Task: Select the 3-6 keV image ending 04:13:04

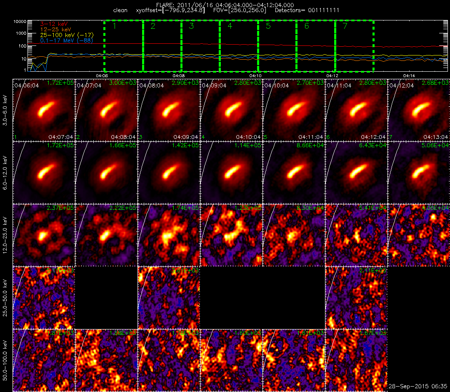Action: coord(419,110)
